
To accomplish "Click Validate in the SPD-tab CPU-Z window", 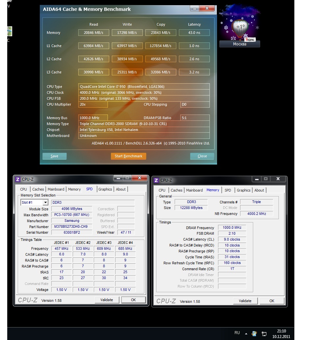I will point(107,300).
